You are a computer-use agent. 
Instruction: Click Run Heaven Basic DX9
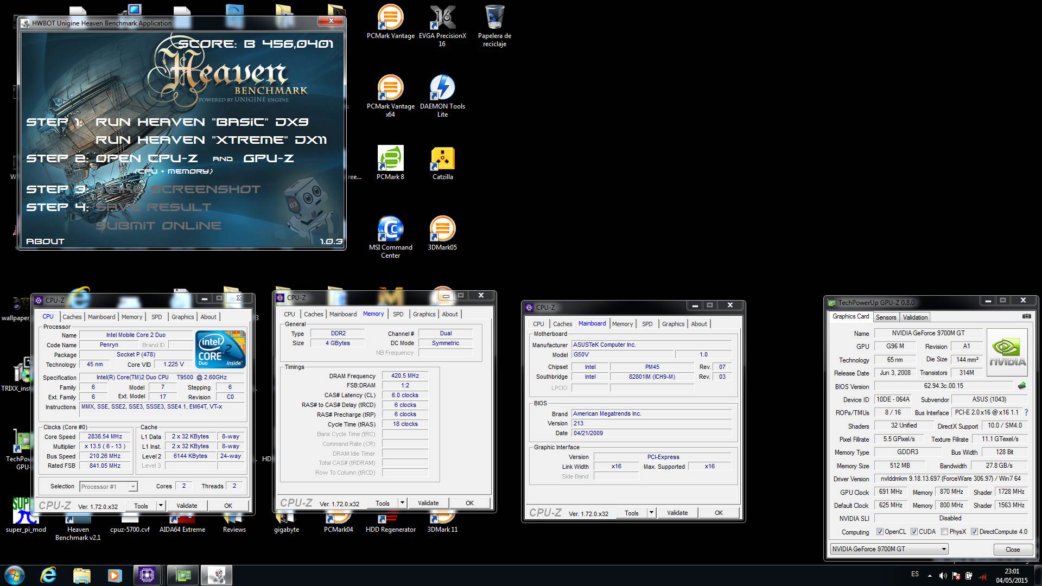(202, 122)
